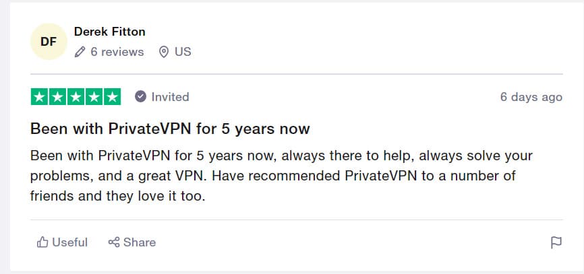Screen dimensions: 584x274
Task: Click the share network icon
Action: (x=114, y=242)
